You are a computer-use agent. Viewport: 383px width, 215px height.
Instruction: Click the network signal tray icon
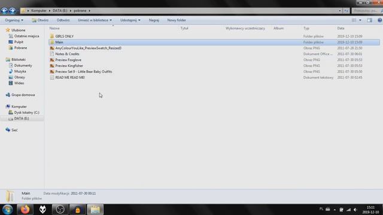(348, 210)
